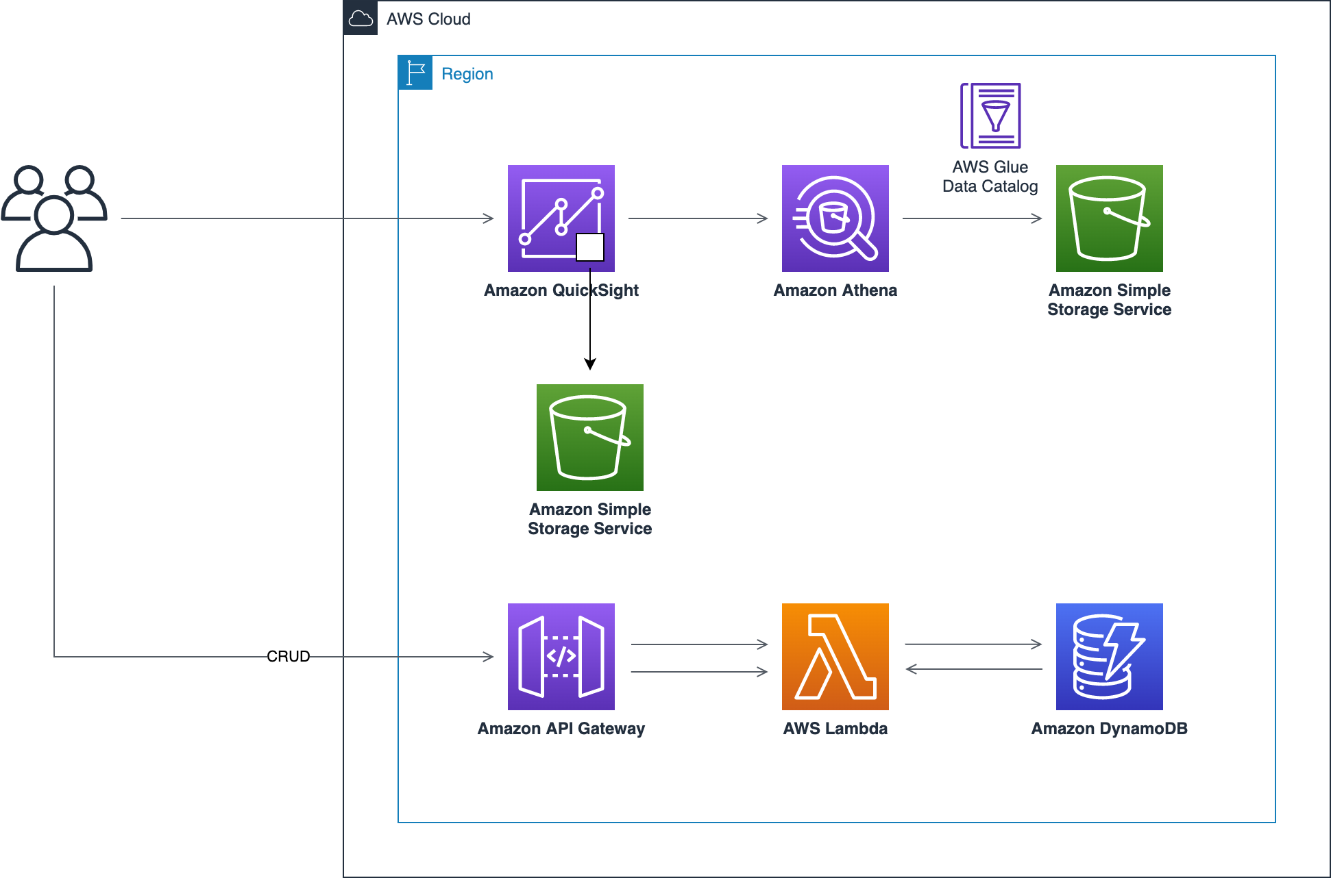Click the white square on QuickSight icon
1331x878 pixels.
point(590,247)
